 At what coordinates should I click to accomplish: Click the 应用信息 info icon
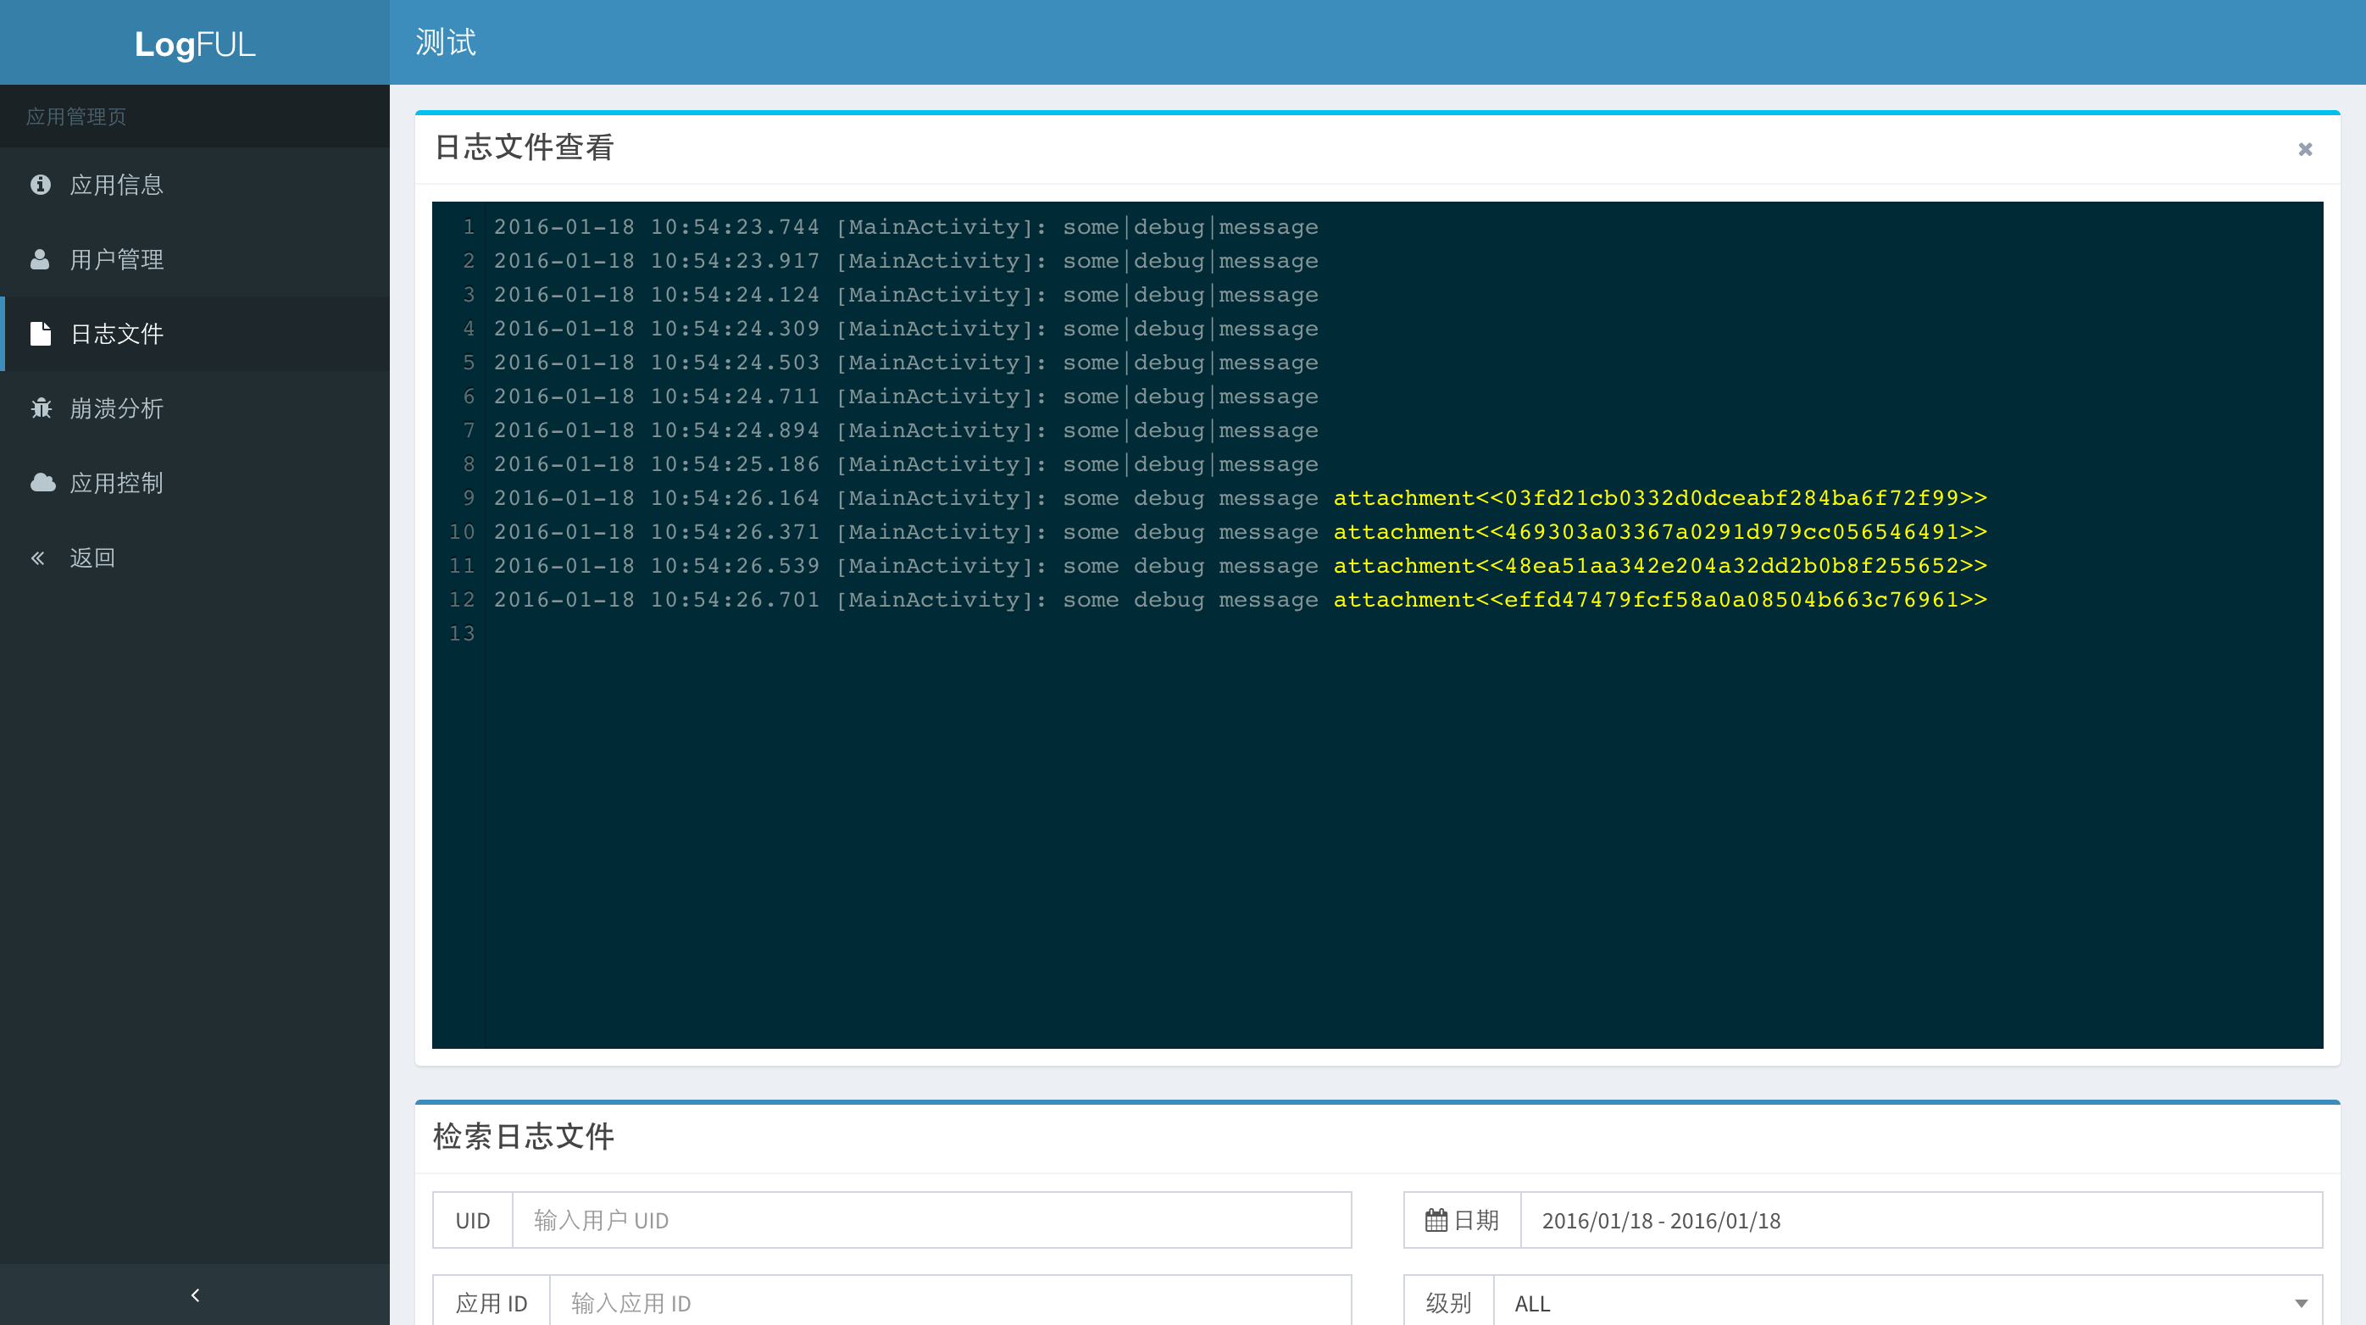[x=40, y=185]
